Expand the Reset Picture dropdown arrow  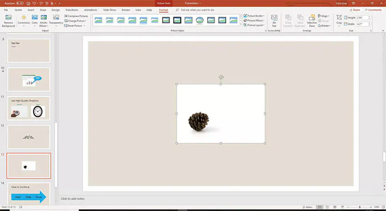coord(84,25)
